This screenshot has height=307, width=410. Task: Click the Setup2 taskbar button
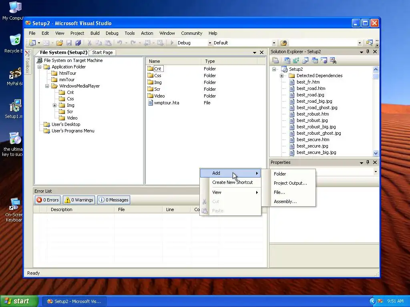74,301
